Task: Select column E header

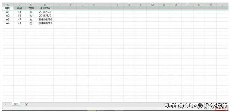Action: pyautogui.click(x=59, y=5)
